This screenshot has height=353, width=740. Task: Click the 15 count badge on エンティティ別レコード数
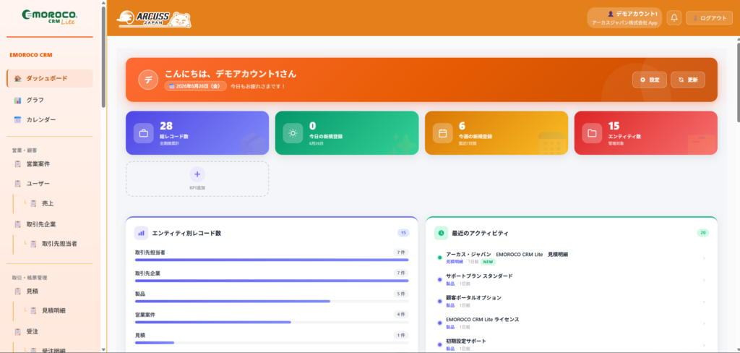(x=403, y=233)
